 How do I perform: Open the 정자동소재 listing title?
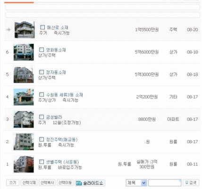pyautogui.click(x=56, y=72)
